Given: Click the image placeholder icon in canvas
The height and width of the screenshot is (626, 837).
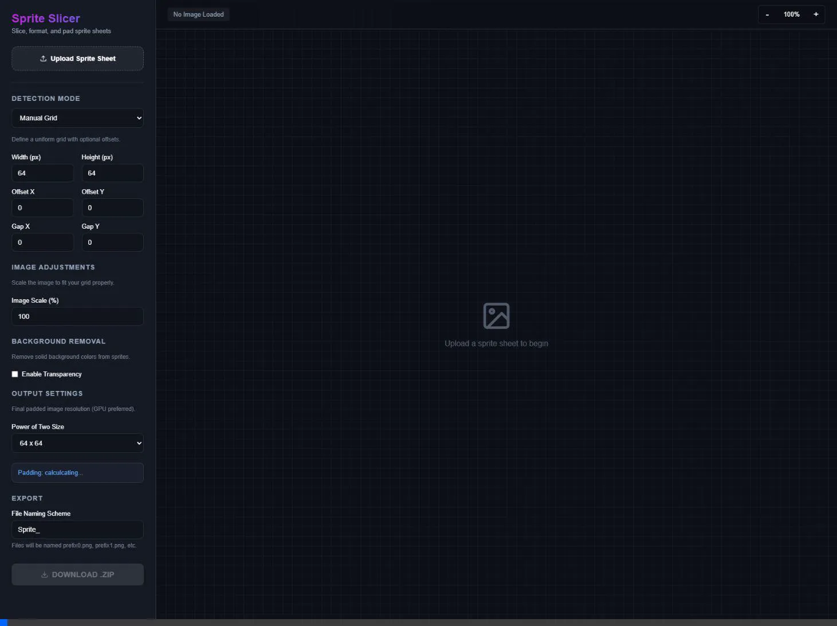Looking at the screenshot, I should 496,316.
